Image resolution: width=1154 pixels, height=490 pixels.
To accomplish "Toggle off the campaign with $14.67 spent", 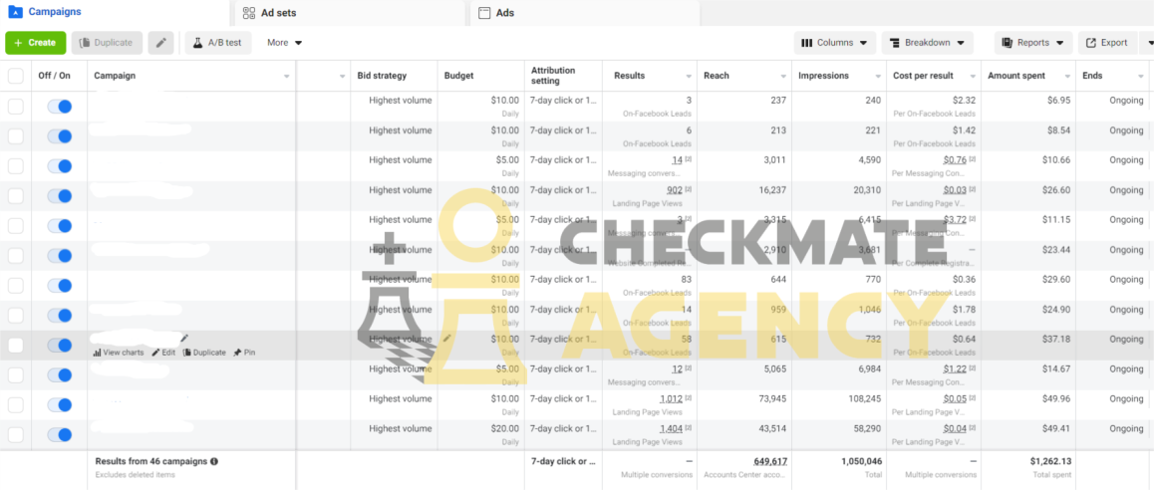I will [60, 374].
